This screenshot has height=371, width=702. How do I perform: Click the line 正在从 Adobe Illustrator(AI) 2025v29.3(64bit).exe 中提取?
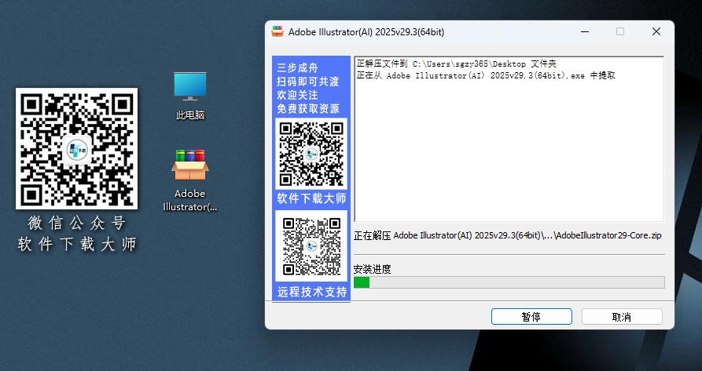(486, 75)
